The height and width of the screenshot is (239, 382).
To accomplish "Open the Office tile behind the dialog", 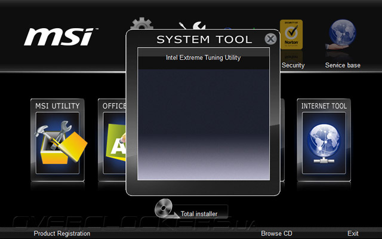I will pyautogui.click(x=112, y=140).
